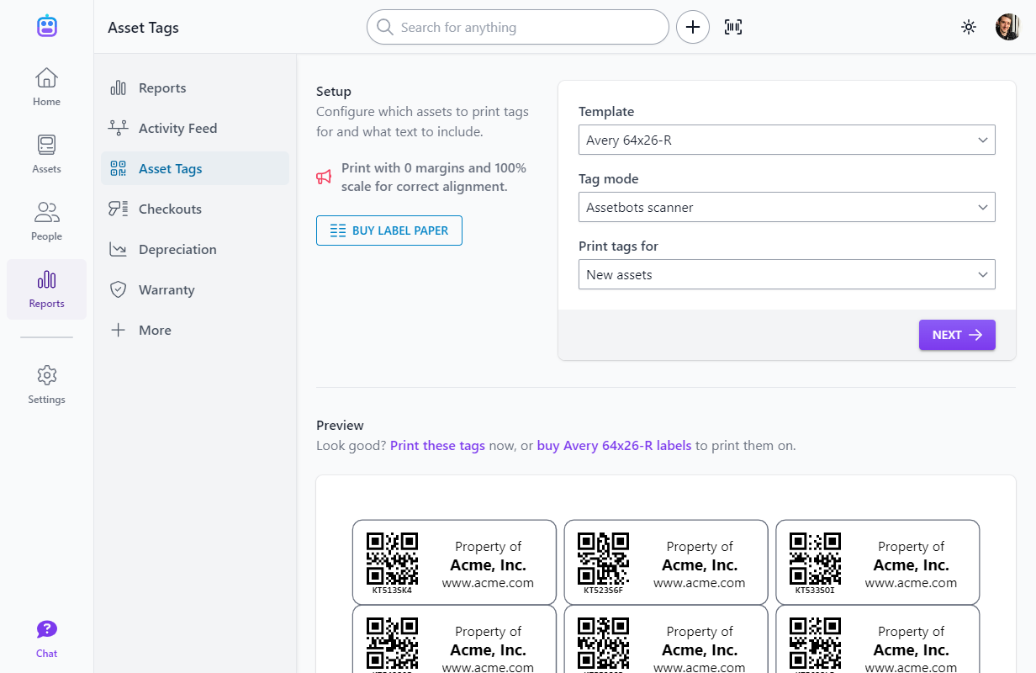
Task: Open Depreciation report
Action: point(194,249)
